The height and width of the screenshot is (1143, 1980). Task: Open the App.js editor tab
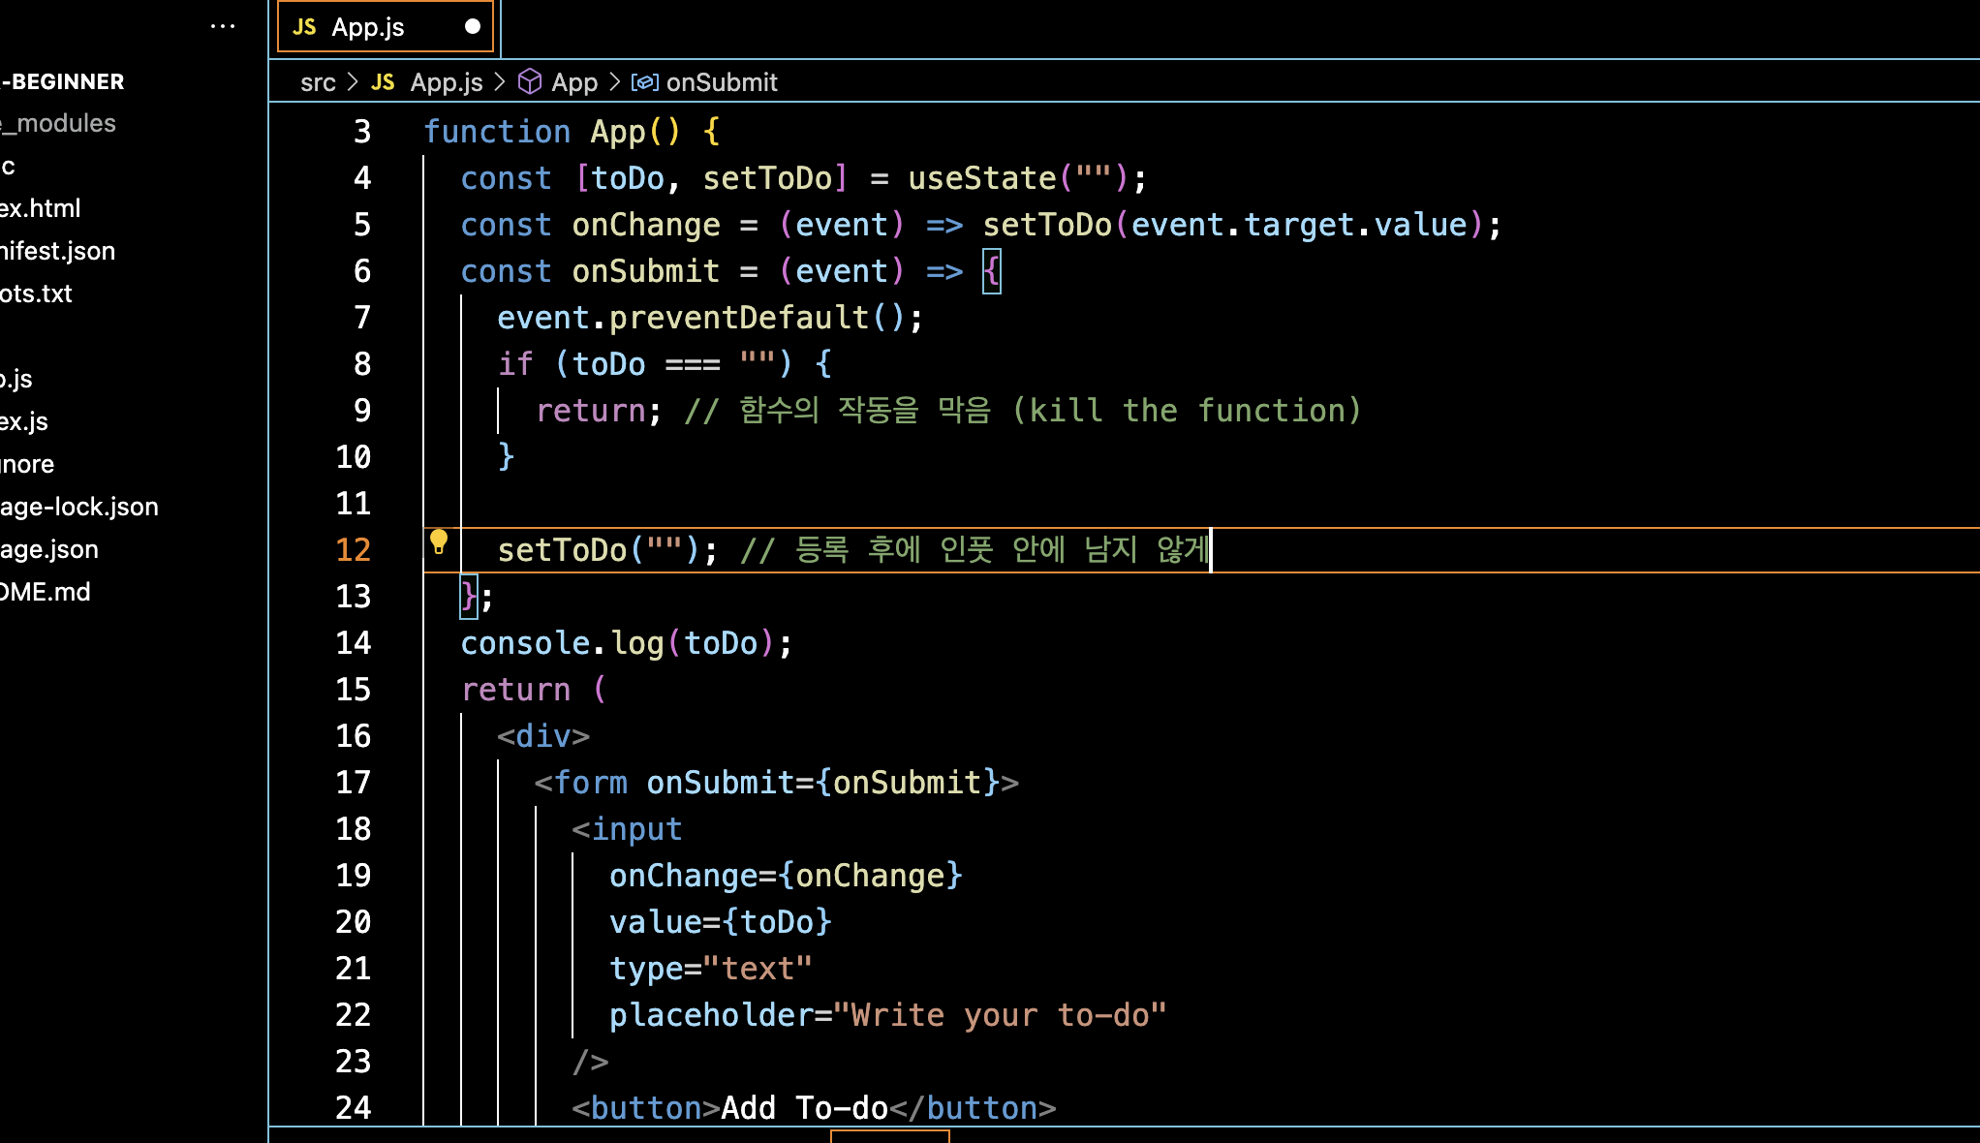(368, 27)
